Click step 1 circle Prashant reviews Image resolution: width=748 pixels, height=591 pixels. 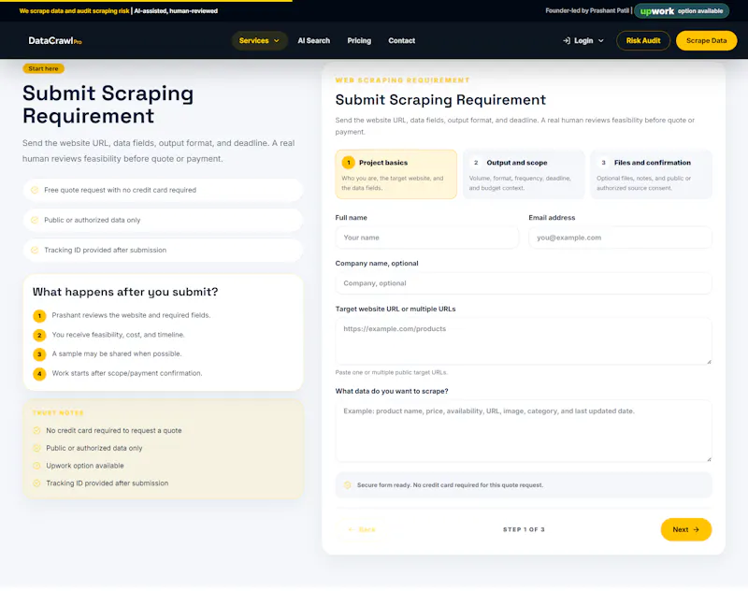point(39,316)
